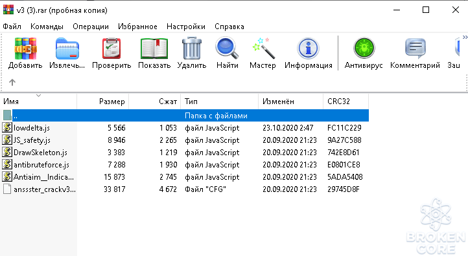
Task: Click CRC32 value 742E8D61
Action: 344,153
